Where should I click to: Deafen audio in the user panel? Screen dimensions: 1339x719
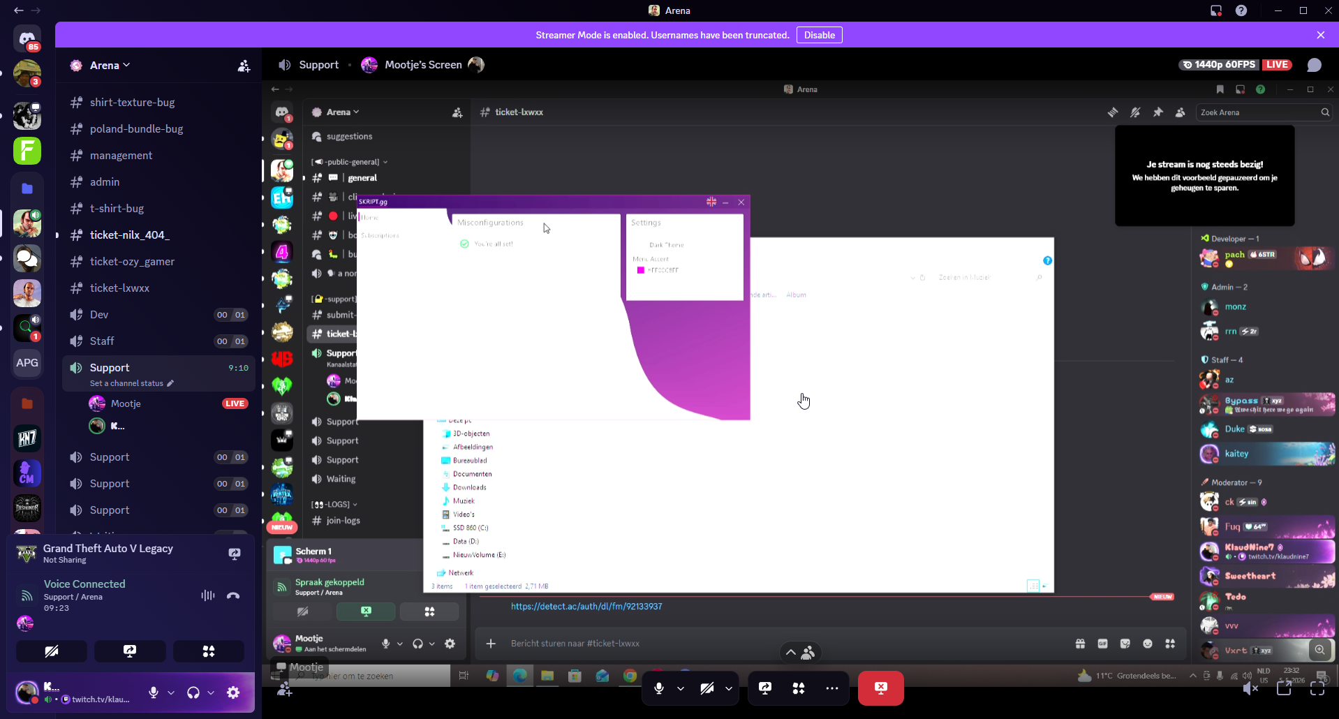193,692
